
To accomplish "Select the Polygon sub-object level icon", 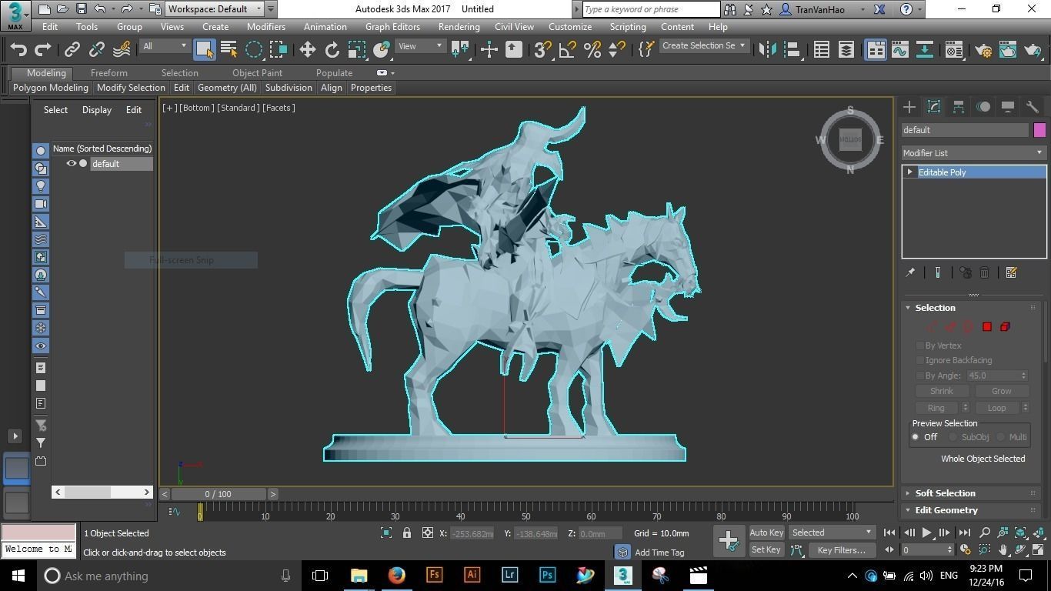I will point(987,327).
